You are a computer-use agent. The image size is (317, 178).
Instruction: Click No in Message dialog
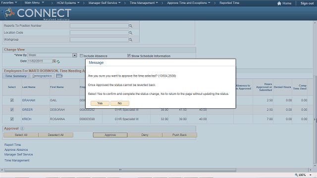[x=120, y=103]
